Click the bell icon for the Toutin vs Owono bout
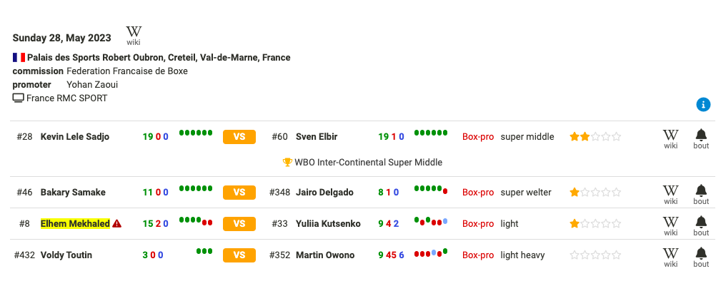This screenshot has width=721, height=301. [x=701, y=257]
